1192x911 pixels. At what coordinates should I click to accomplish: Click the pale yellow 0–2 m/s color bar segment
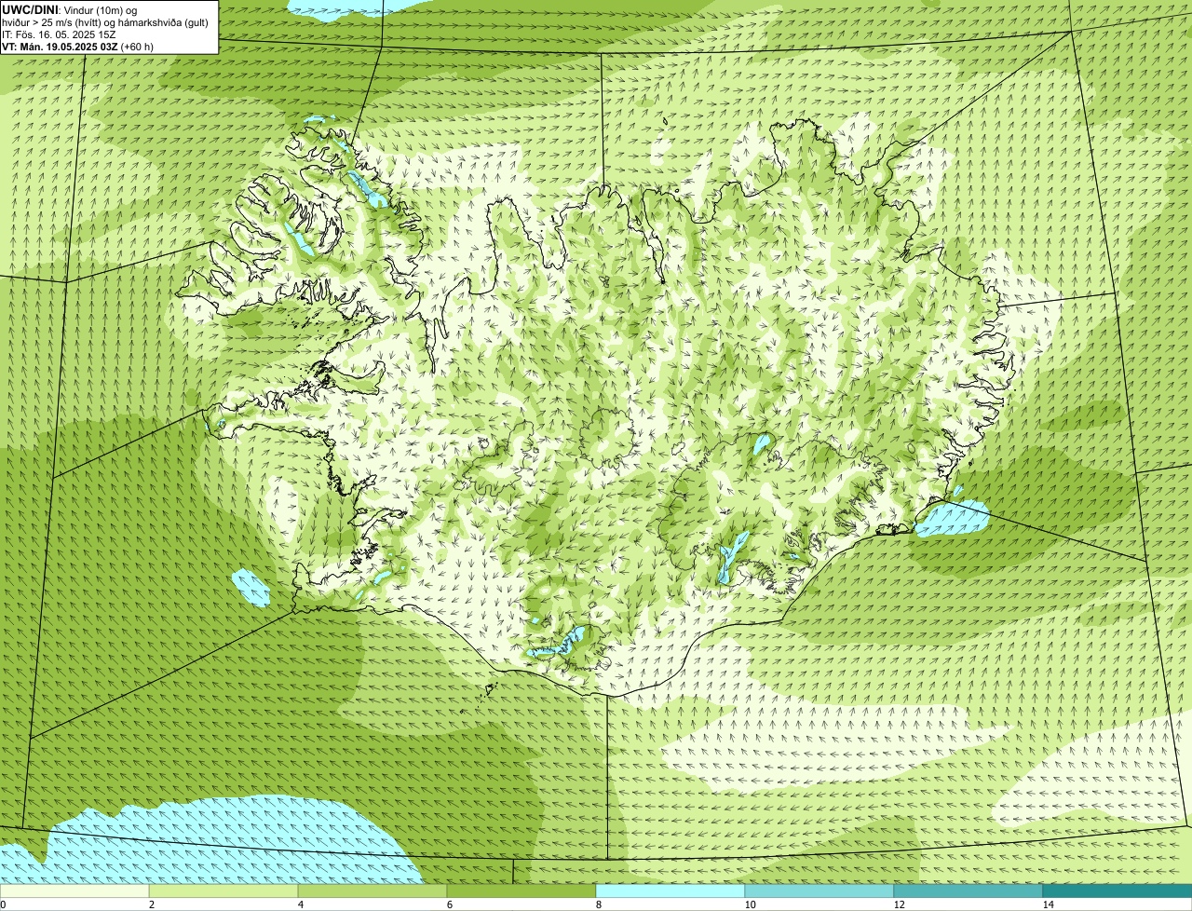(74, 891)
